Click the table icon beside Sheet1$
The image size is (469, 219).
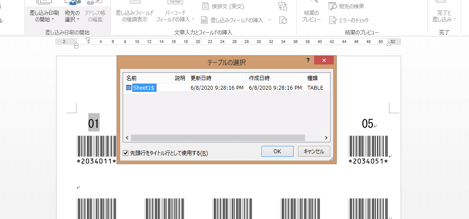129,88
